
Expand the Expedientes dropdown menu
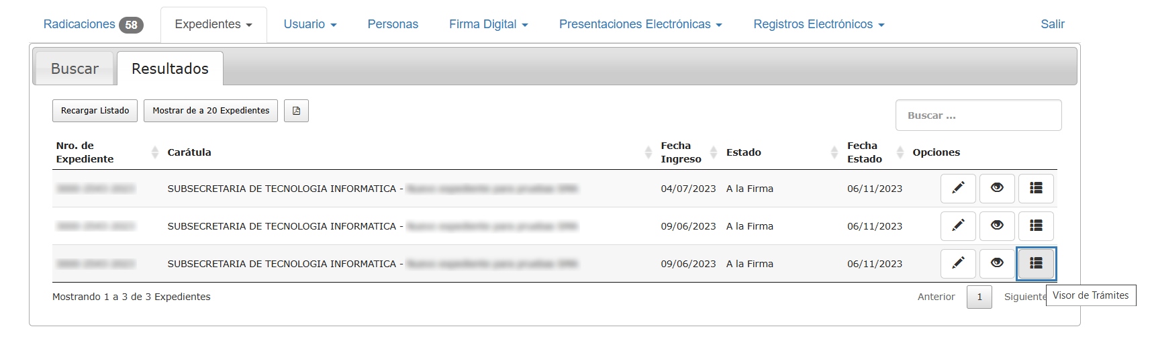[x=213, y=25]
